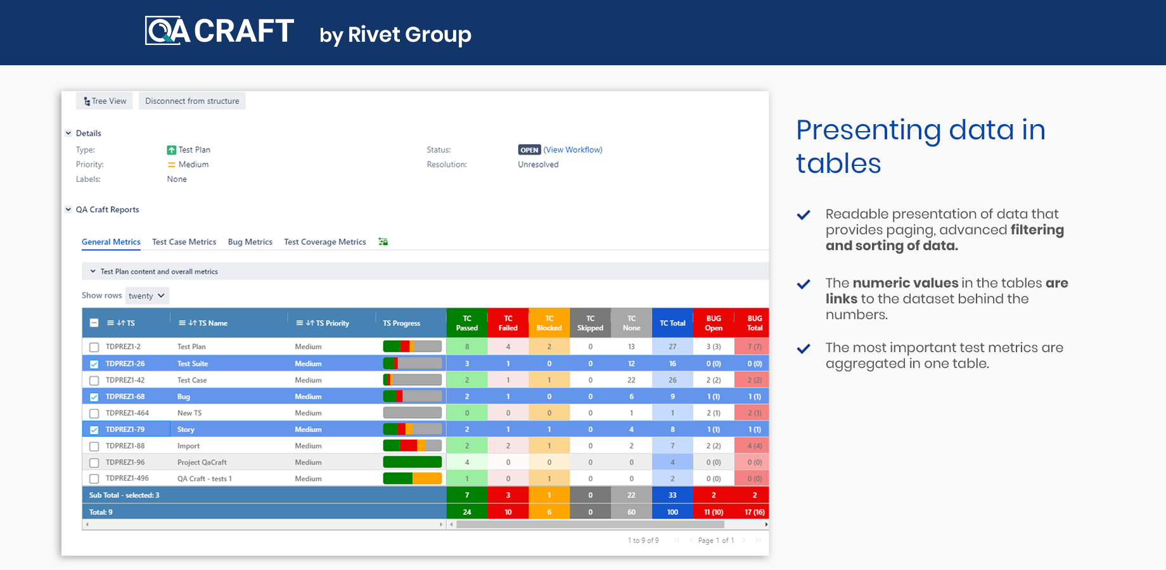Collapse the Details section
The height and width of the screenshot is (570, 1166).
(x=68, y=133)
